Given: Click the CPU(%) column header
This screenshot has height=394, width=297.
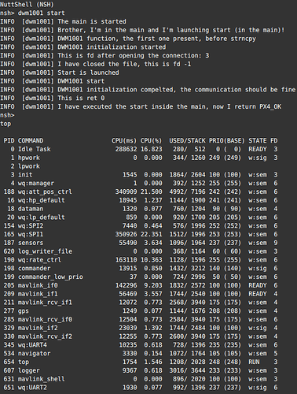Looking at the screenshot, I should coord(151,140).
